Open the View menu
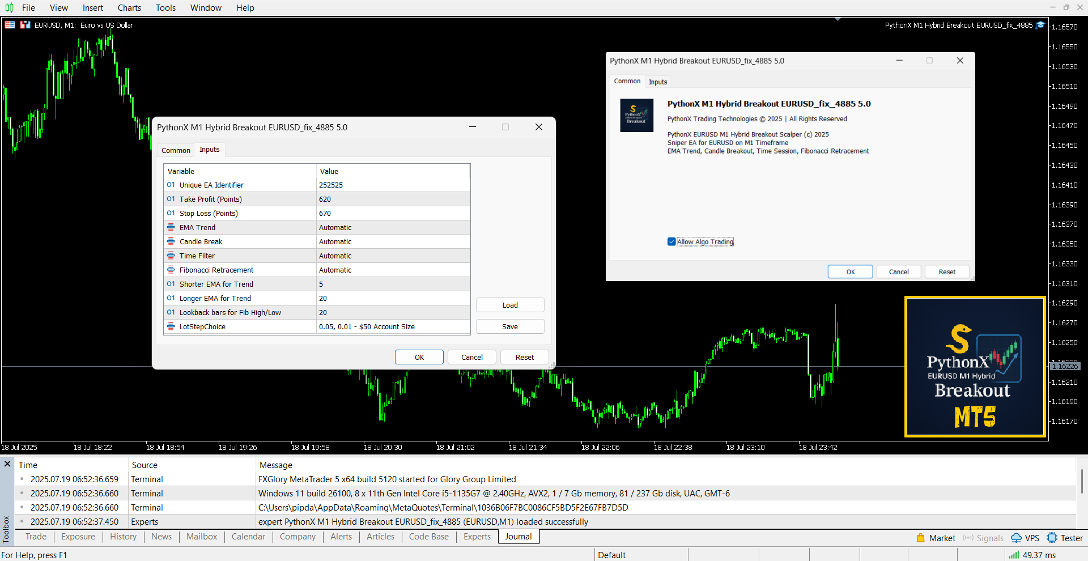The image size is (1088, 561). [58, 8]
